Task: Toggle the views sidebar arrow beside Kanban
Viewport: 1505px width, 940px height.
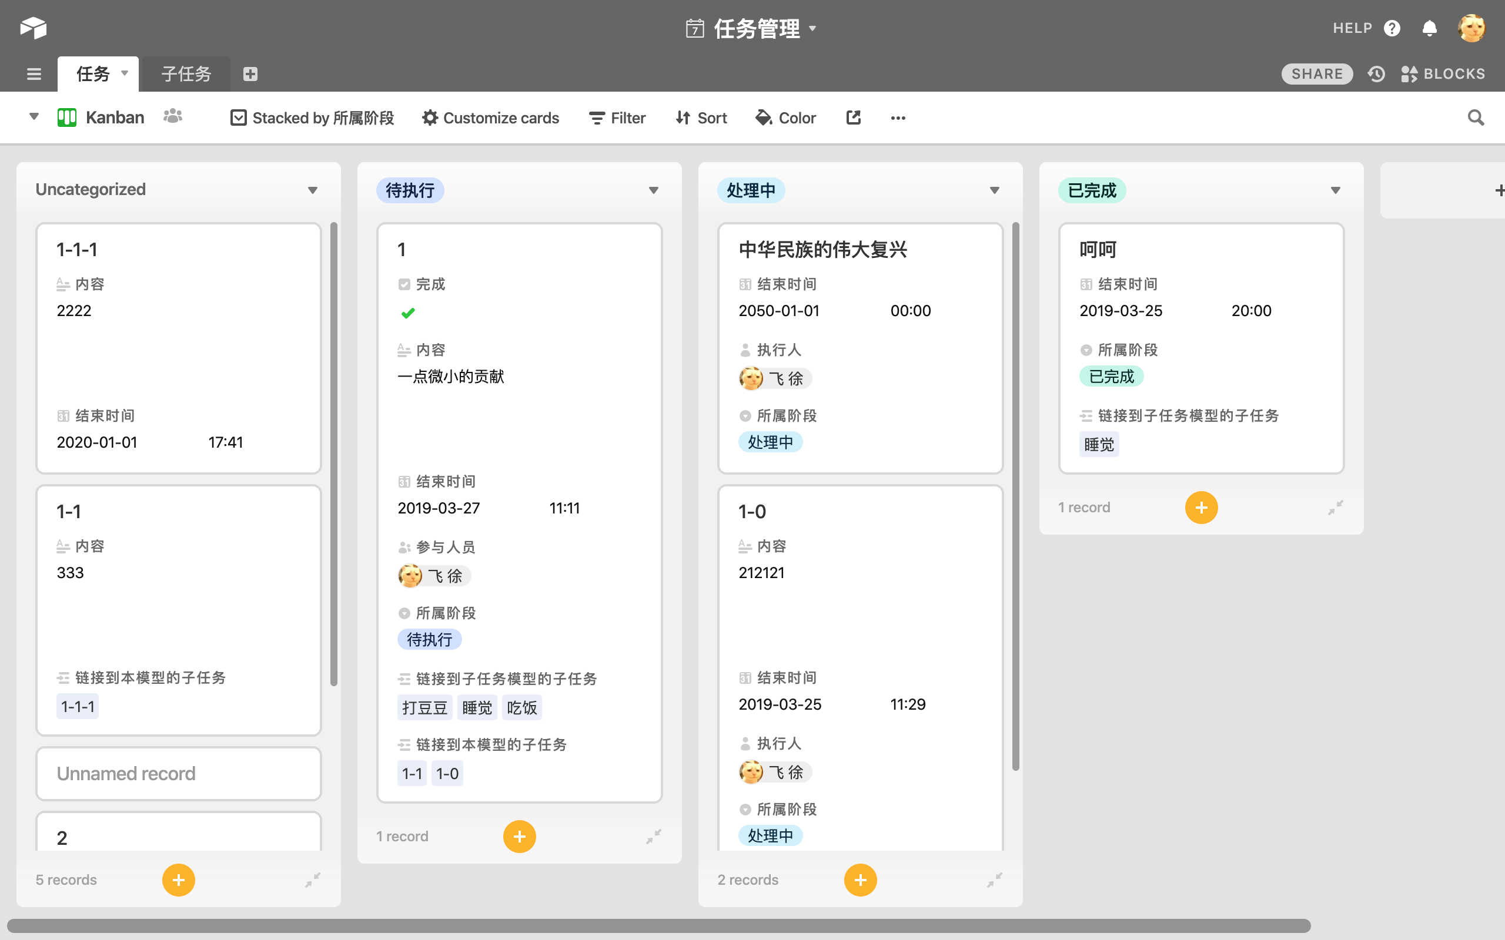Action: pyautogui.click(x=34, y=116)
